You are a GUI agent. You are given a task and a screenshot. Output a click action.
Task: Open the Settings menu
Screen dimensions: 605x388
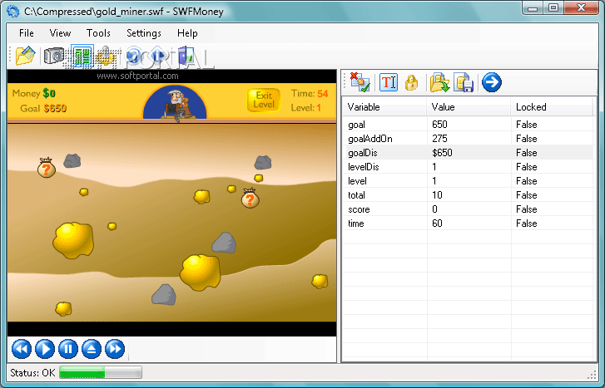click(x=144, y=33)
